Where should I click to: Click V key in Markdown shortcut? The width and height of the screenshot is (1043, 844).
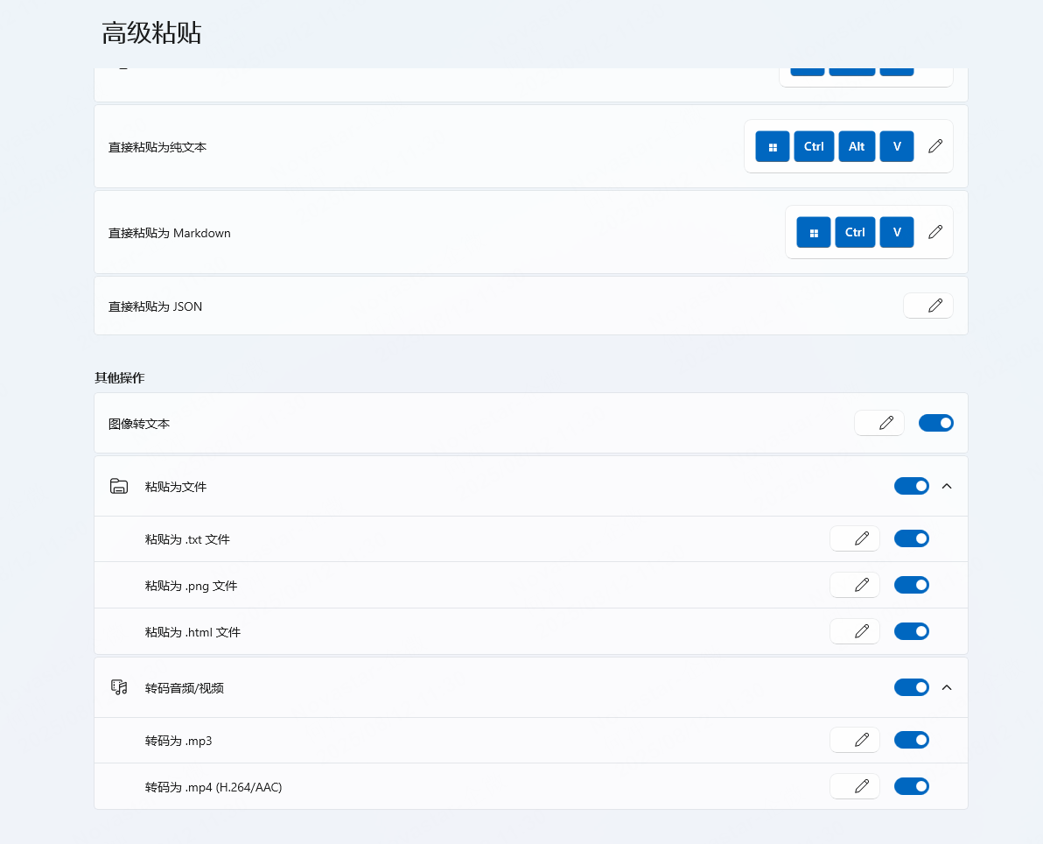click(897, 232)
